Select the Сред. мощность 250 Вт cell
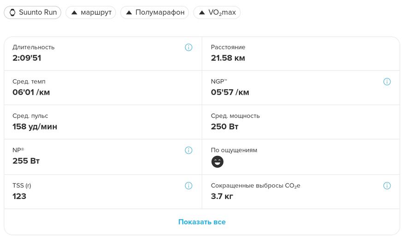Screen dimensions: 404x241 point(301,122)
